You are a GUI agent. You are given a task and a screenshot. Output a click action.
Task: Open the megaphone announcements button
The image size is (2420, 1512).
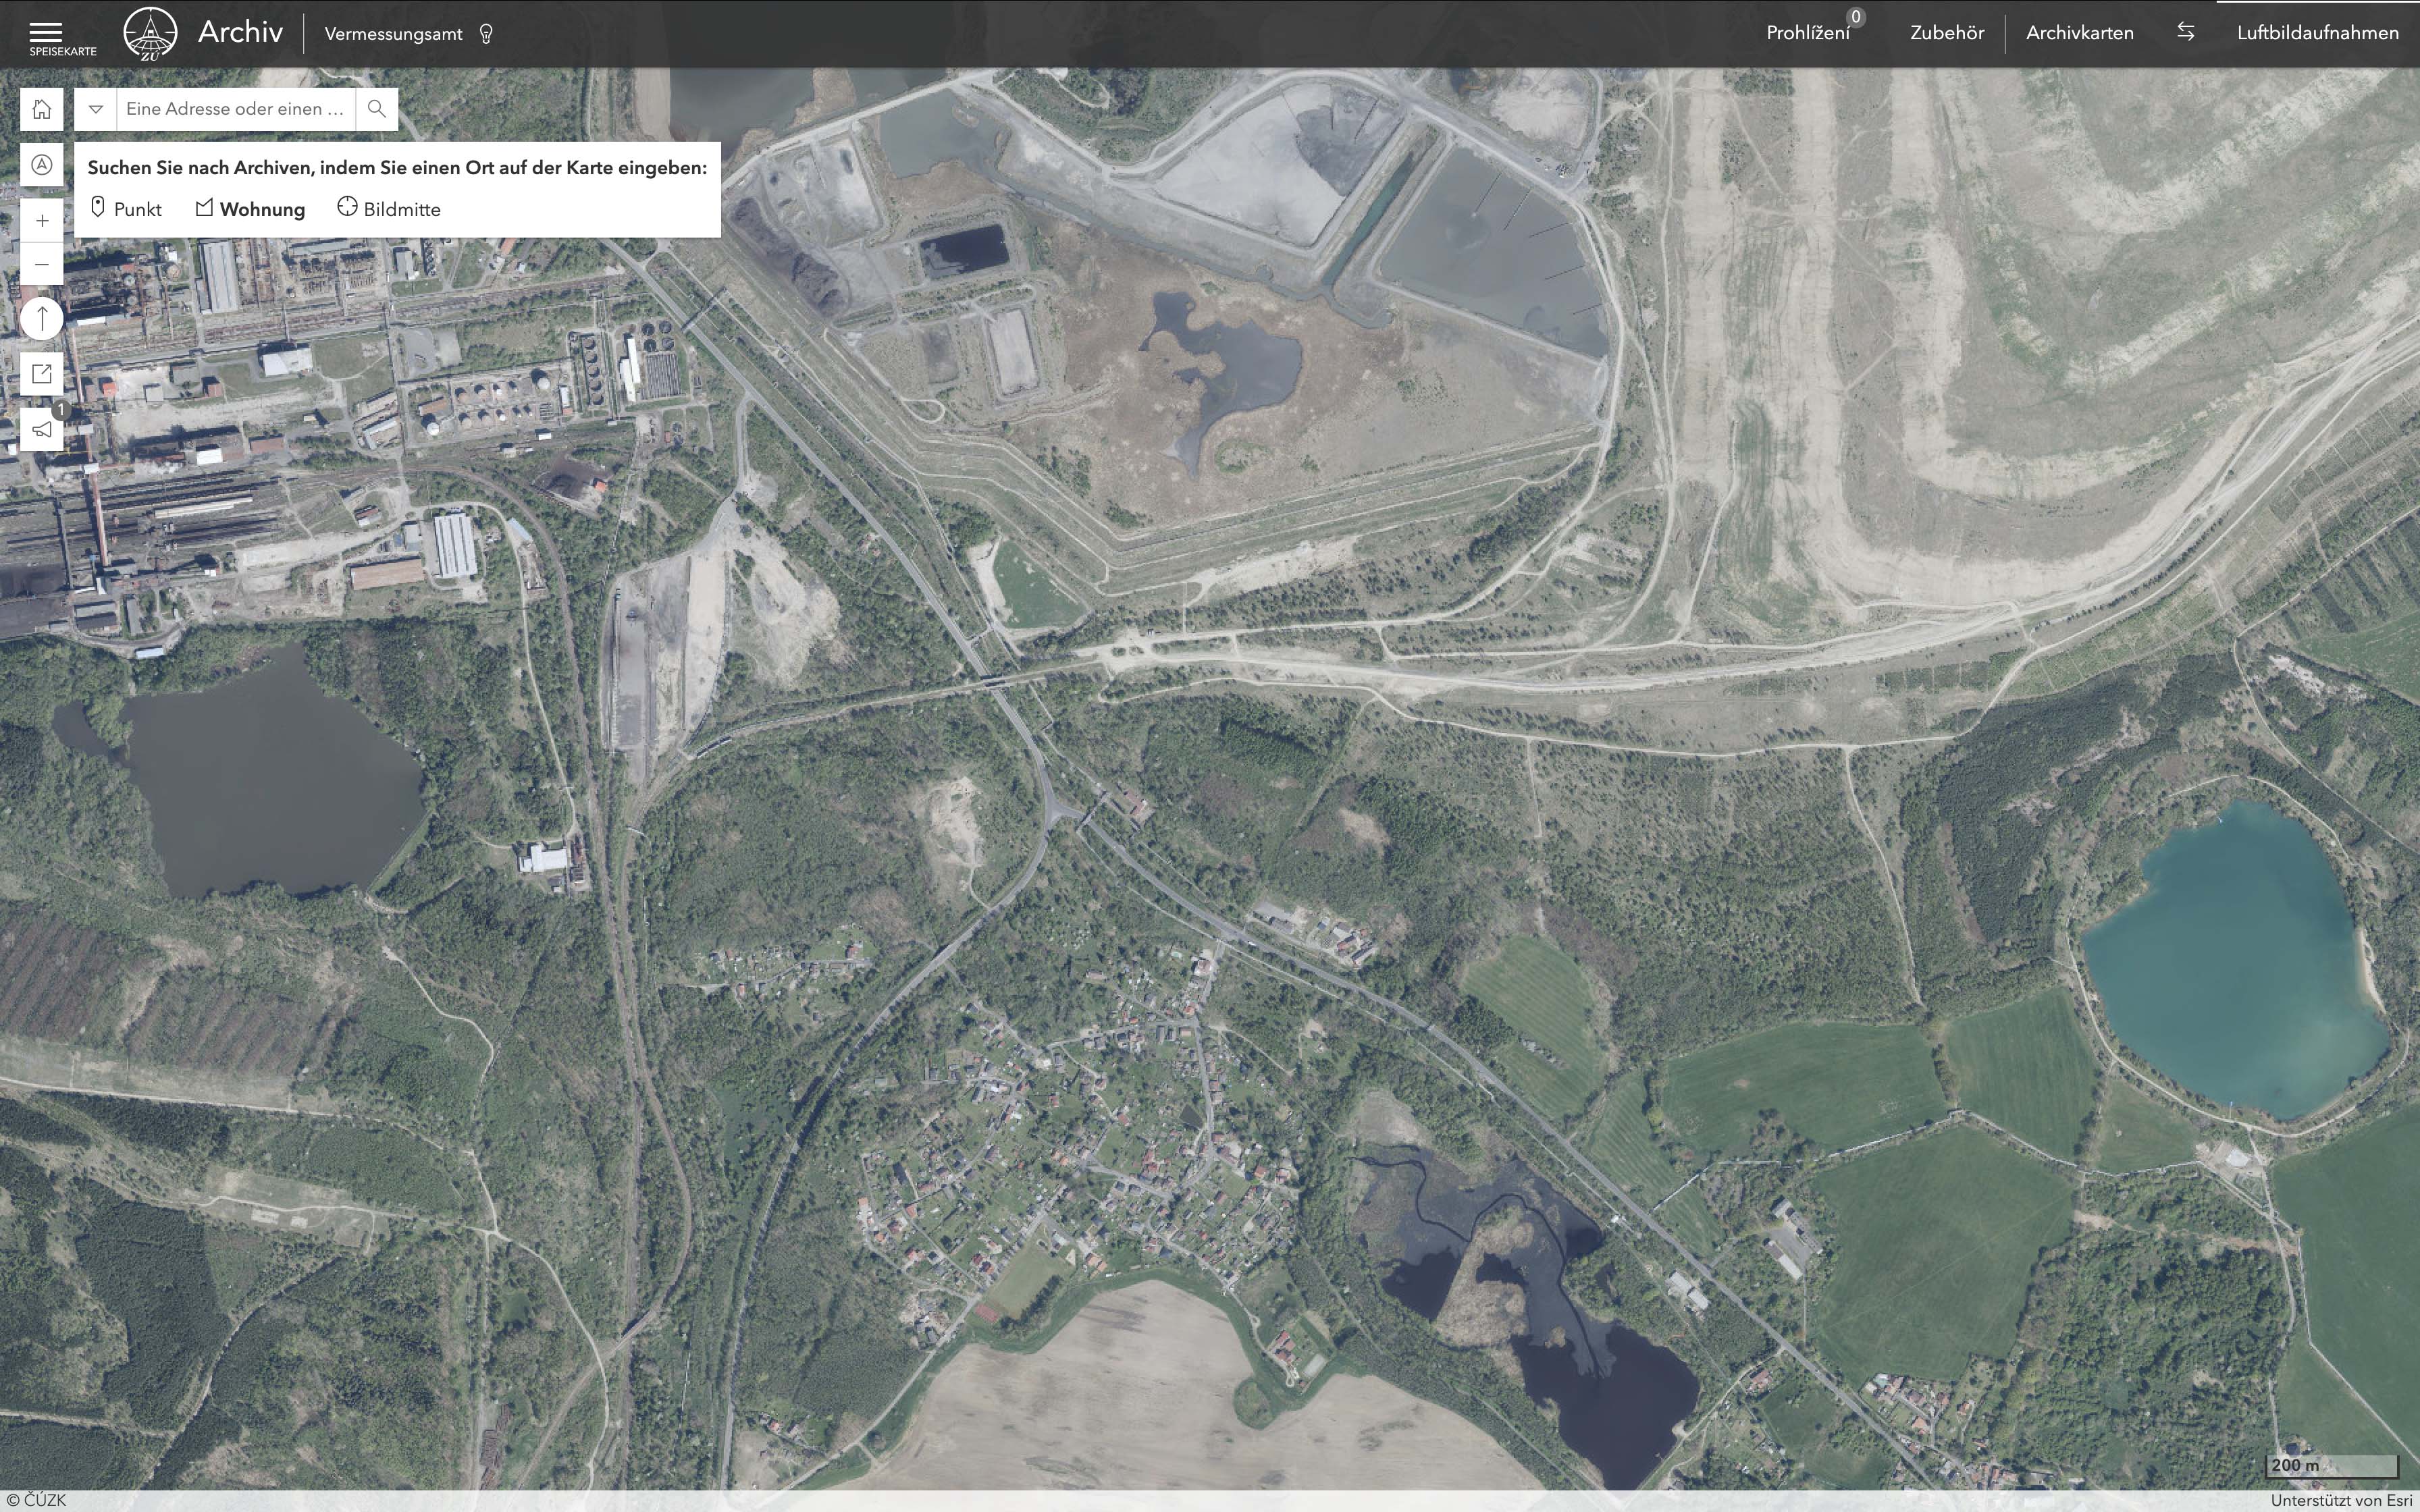42,429
